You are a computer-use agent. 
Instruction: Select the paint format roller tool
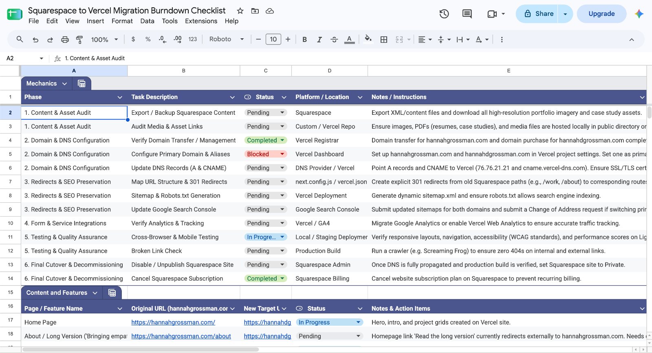click(79, 39)
